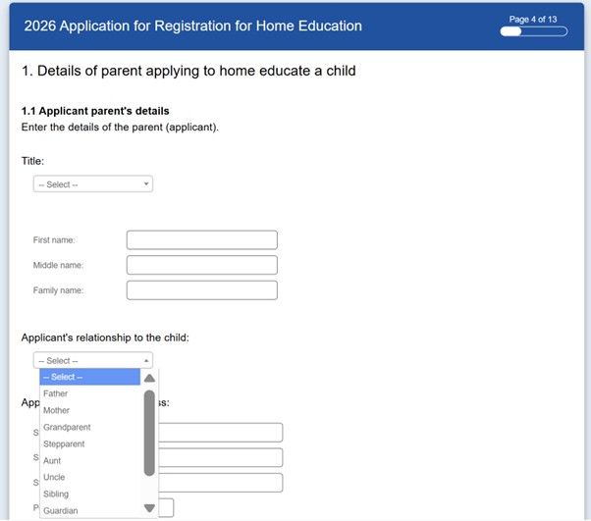
Task: Click the Middle name text box
Action: tap(201, 265)
